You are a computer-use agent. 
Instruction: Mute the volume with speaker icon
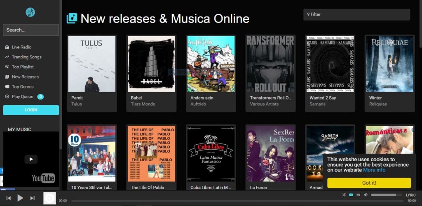click(x=366, y=195)
